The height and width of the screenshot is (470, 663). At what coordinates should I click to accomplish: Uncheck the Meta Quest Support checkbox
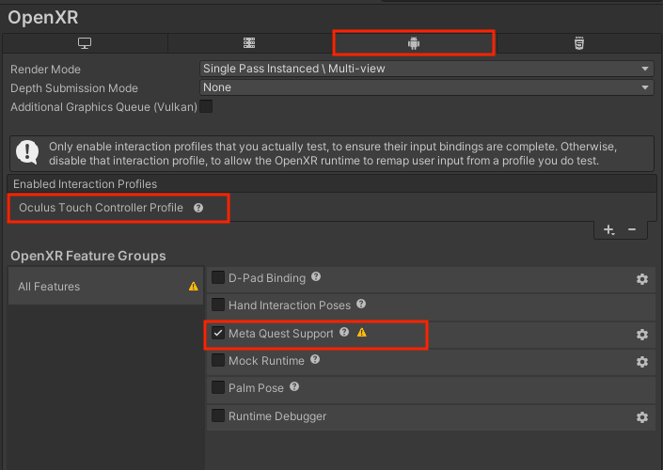pyautogui.click(x=218, y=333)
